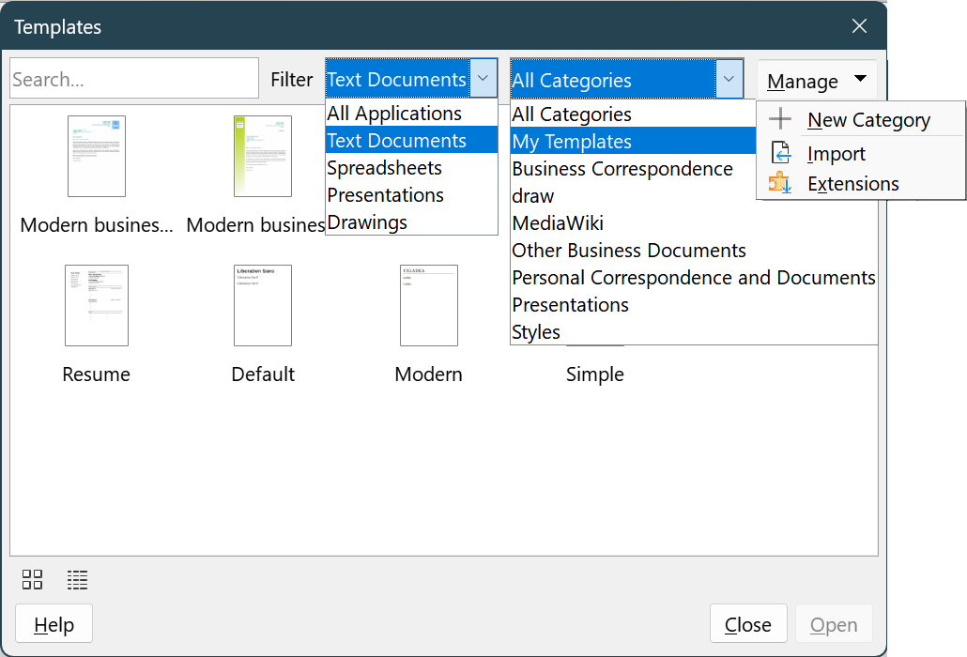Viewport: 967px width, 657px height.
Task: Select Presentations filter option
Action: click(x=385, y=195)
